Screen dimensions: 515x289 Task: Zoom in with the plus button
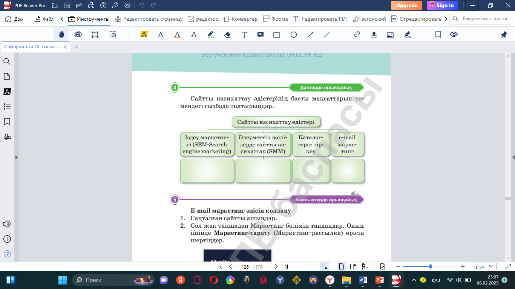[x=463, y=267]
